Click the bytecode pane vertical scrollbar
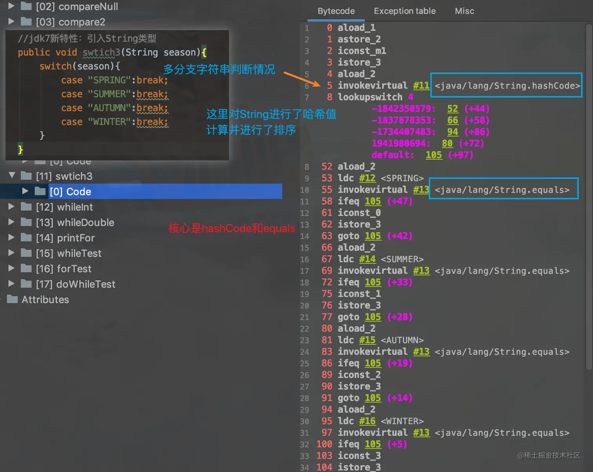Image resolution: width=593 pixels, height=472 pixels. pyautogui.click(x=589, y=196)
